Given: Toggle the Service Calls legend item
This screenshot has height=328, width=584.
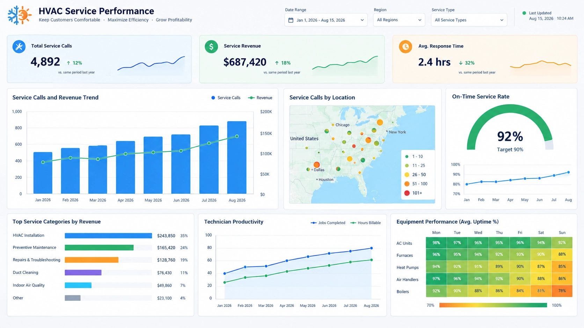Looking at the screenshot, I should click(x=226, y=98).
